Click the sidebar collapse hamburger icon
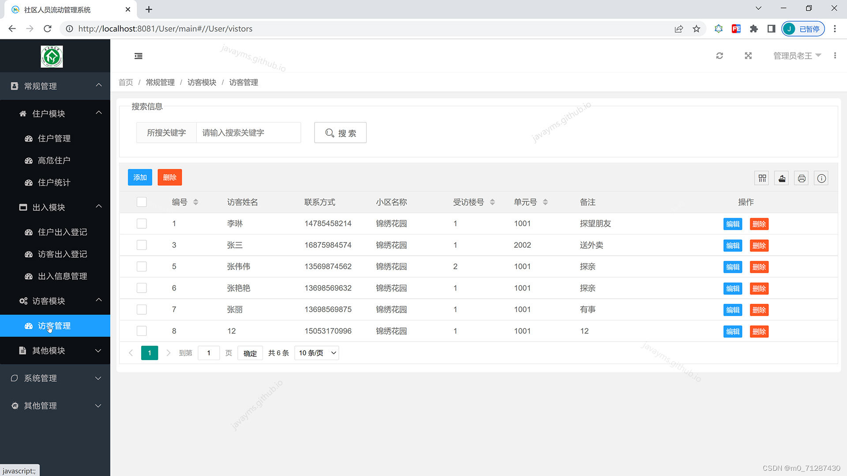The height and width of the screenshot is (476, 847). point(138,56)
